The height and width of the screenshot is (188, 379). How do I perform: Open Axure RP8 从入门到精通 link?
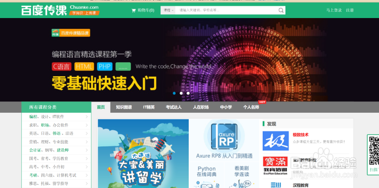pos(224,156)
